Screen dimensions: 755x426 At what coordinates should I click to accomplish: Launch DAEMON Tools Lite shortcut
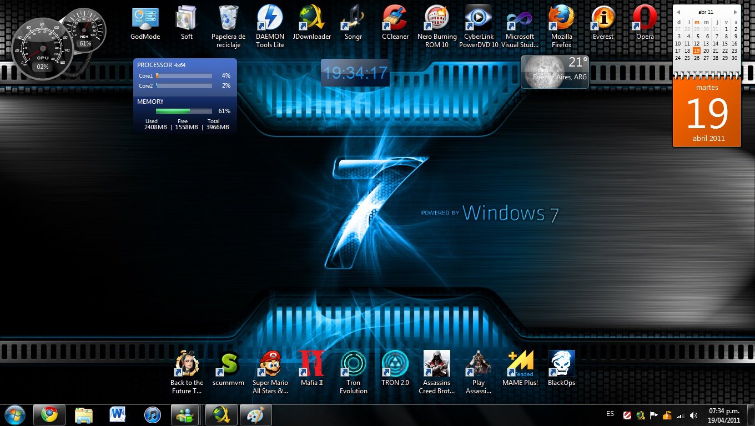click(x=270, y=27)
